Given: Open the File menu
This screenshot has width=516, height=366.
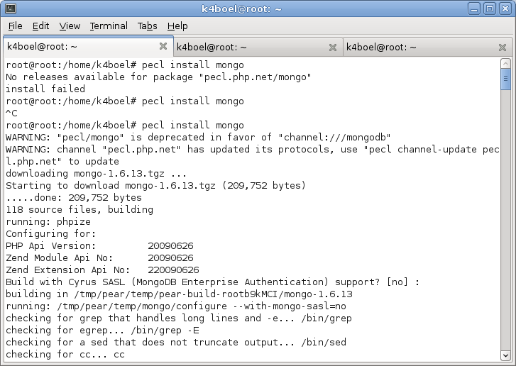Looking at the screenshot, I should pos(15,26).
